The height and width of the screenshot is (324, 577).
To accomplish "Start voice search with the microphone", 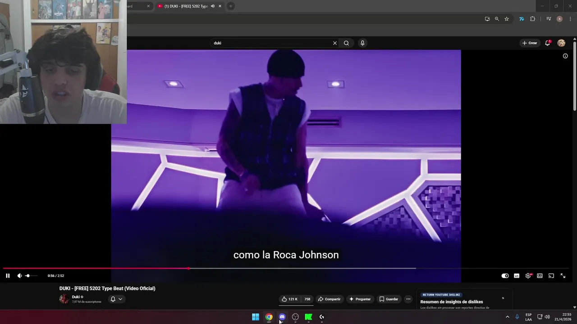I will pos(362,43).
